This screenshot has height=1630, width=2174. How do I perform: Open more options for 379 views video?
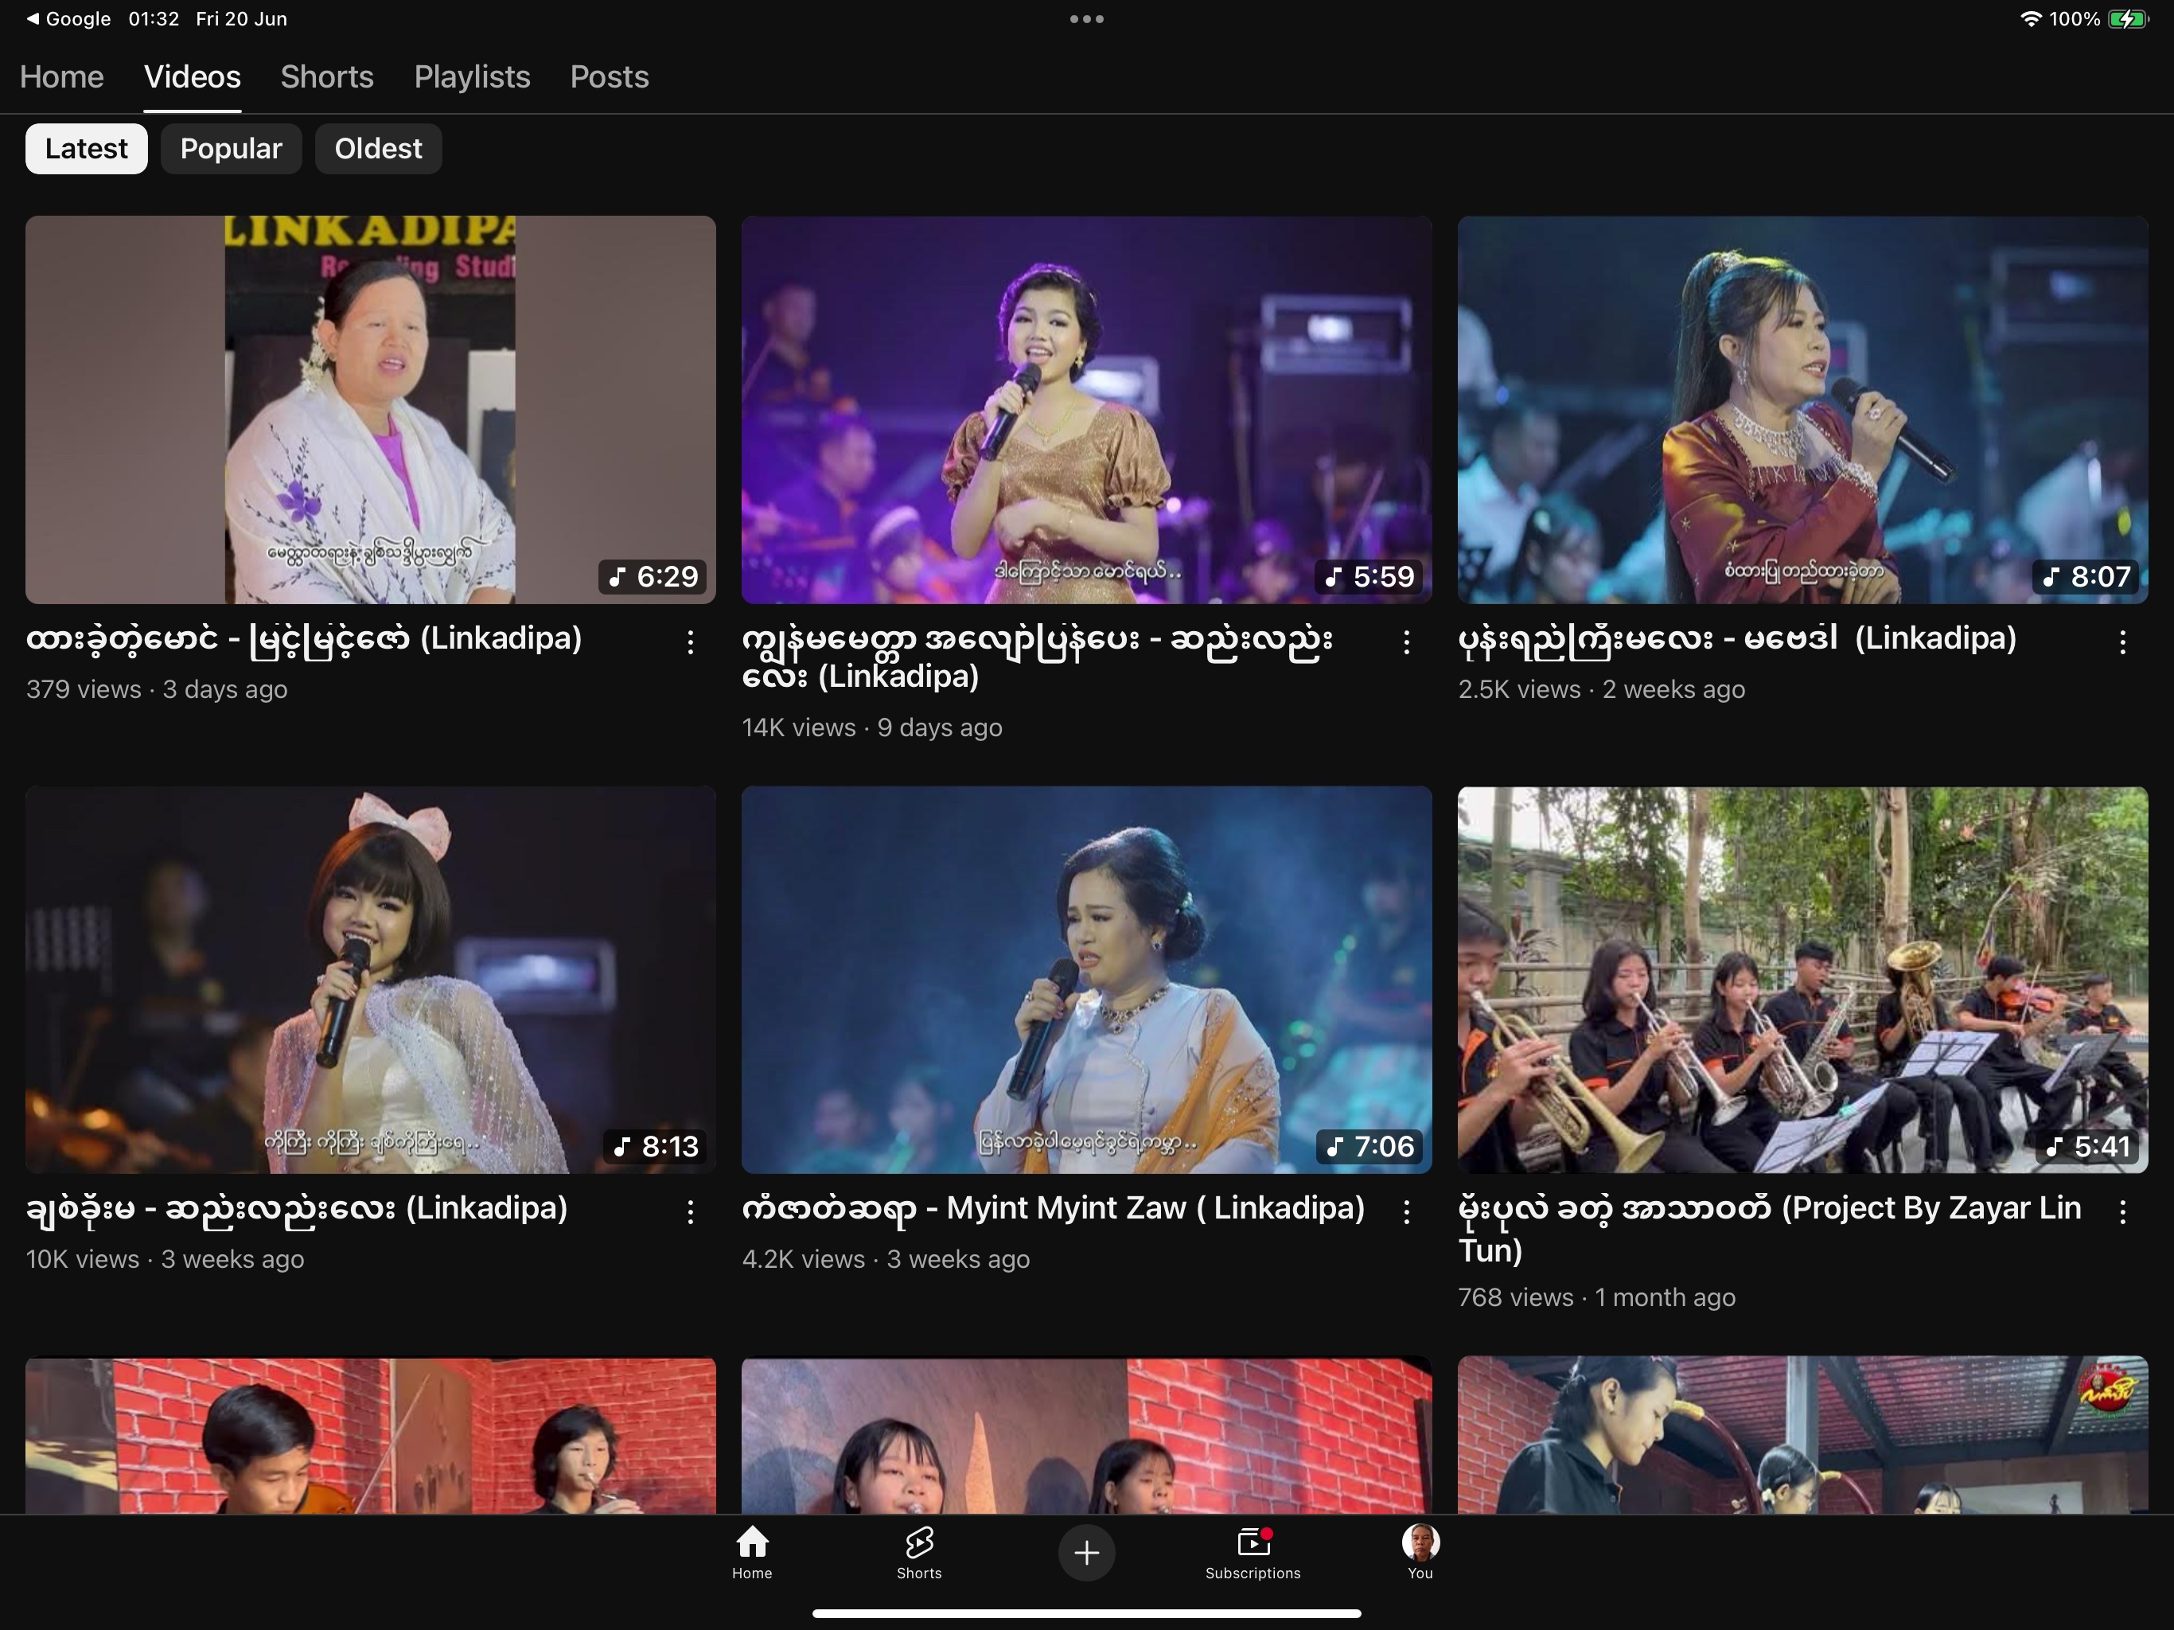691,642
